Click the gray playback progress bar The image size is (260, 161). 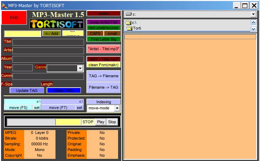[31, 122]
